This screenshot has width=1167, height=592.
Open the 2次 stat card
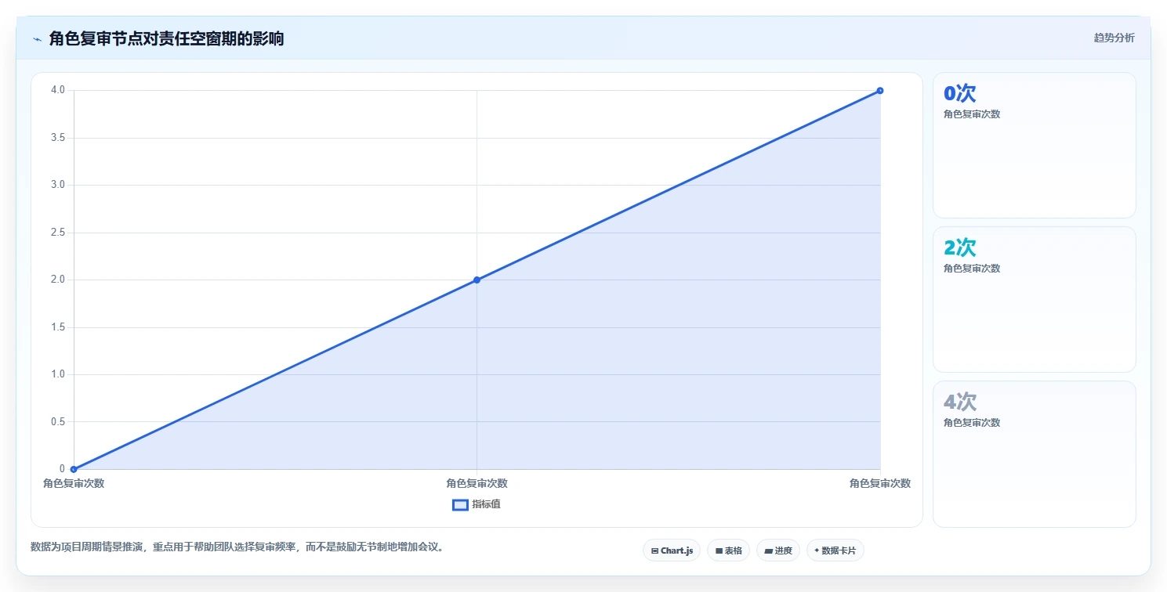click(1034, 299)
